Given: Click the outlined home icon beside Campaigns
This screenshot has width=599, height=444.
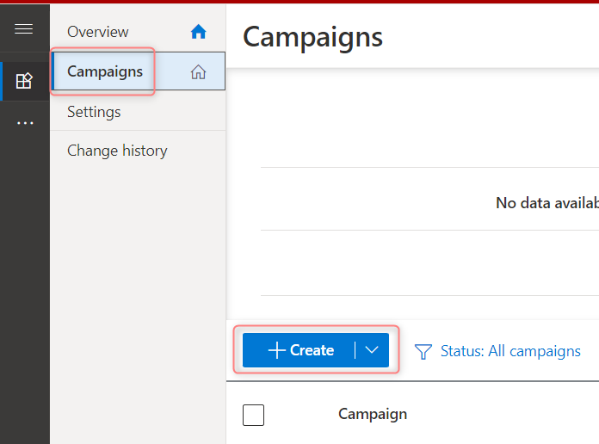Looking at the screenshot, I should pos(199,72).
